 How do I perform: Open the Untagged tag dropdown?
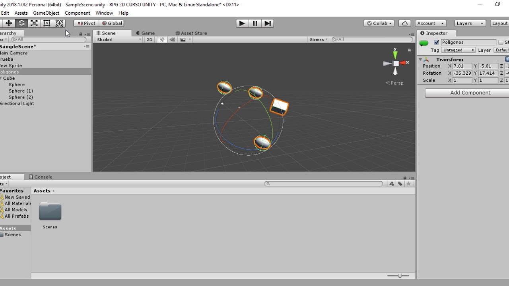click(458, 50)
